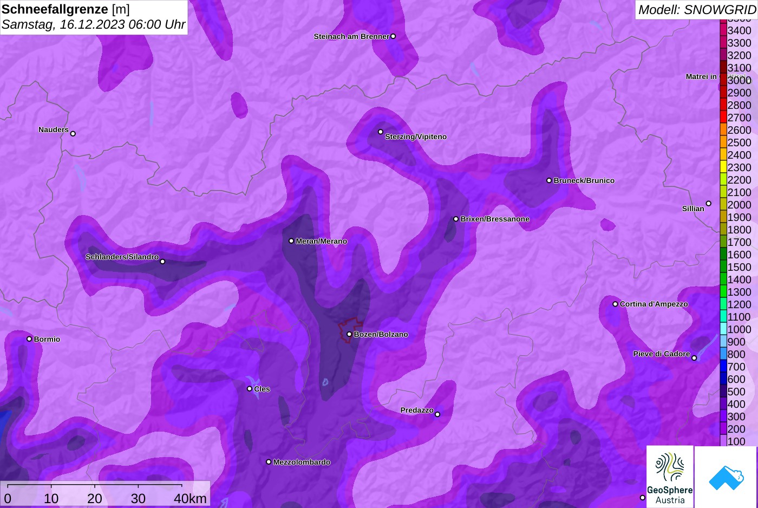Screen dimensions: 758x508
Task: Click the blue house-and-cloud logo icon
Action: 726,477
